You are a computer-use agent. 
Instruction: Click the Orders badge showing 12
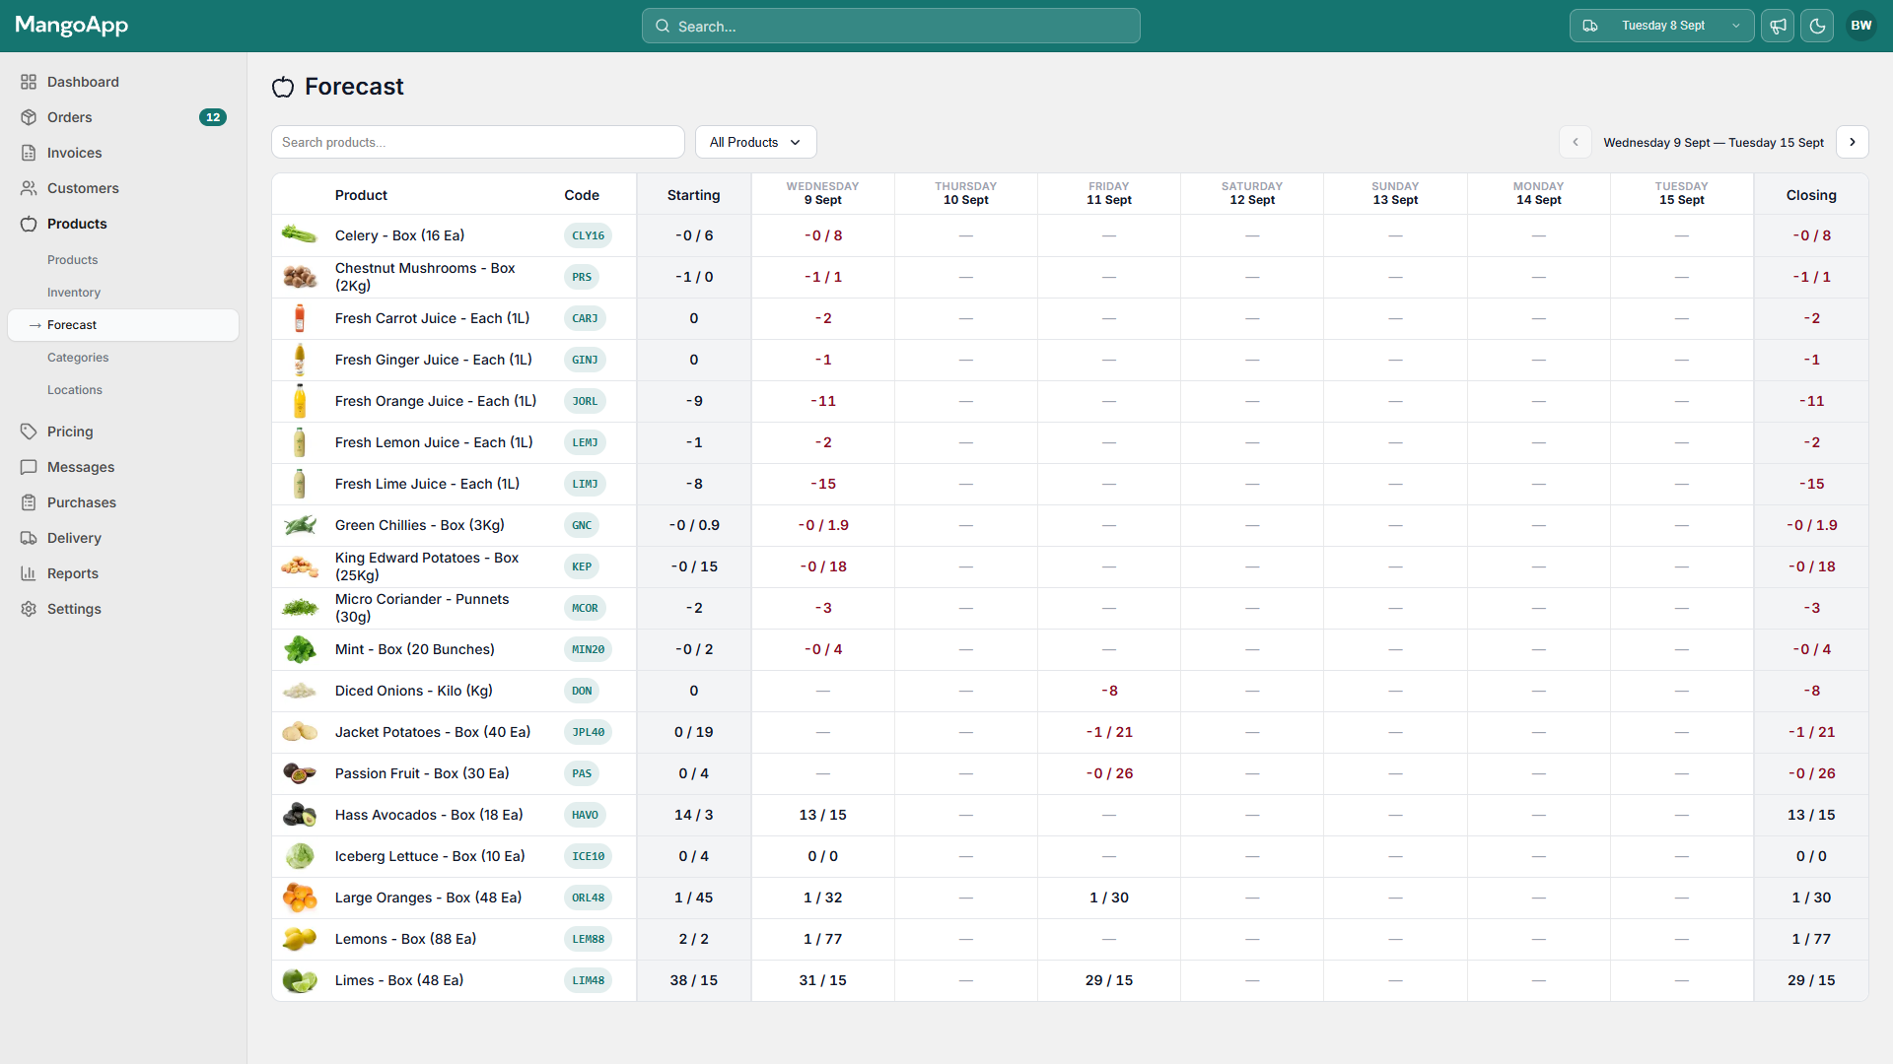coord(213,117)
